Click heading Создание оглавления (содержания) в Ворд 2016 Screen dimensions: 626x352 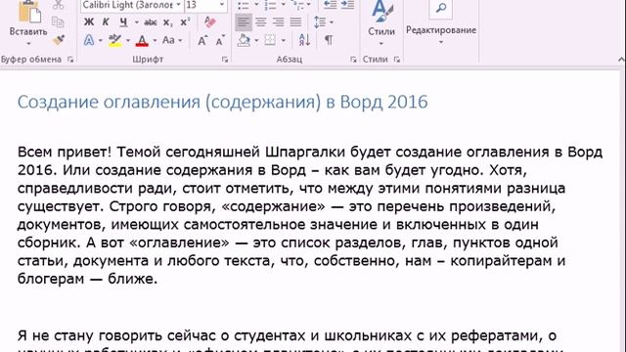(x=223, y=102)
